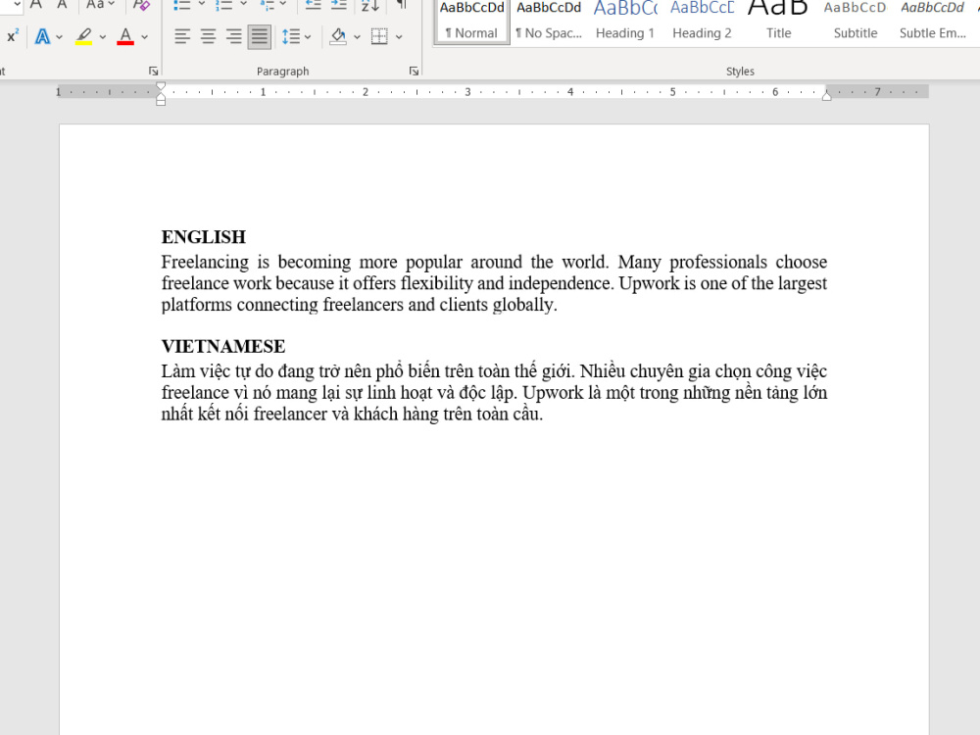
Task: Apply borders to selection
Action: [x=378, y=36]
